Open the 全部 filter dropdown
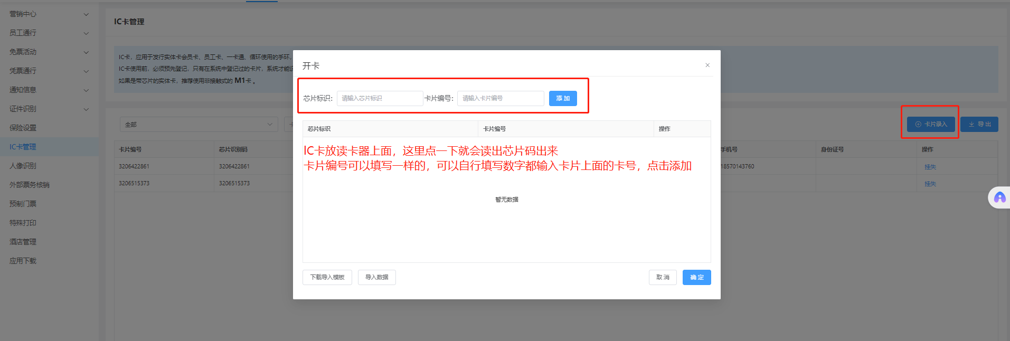1010x341 pixels. pyautogui.click(x=199, y=125)
